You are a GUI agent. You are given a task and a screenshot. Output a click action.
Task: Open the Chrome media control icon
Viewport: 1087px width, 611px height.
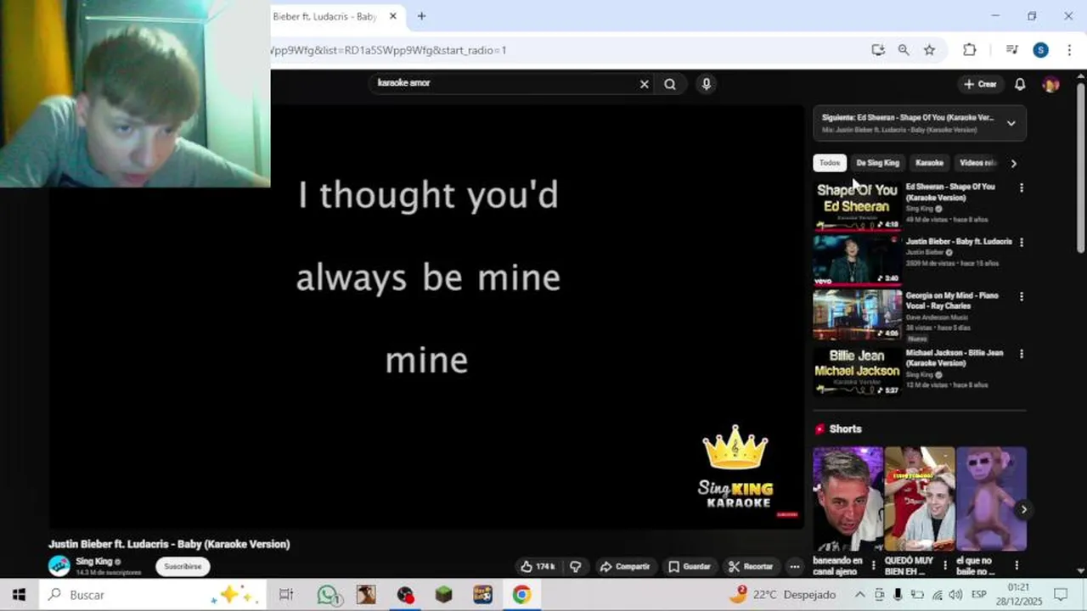pos(1011,50)
